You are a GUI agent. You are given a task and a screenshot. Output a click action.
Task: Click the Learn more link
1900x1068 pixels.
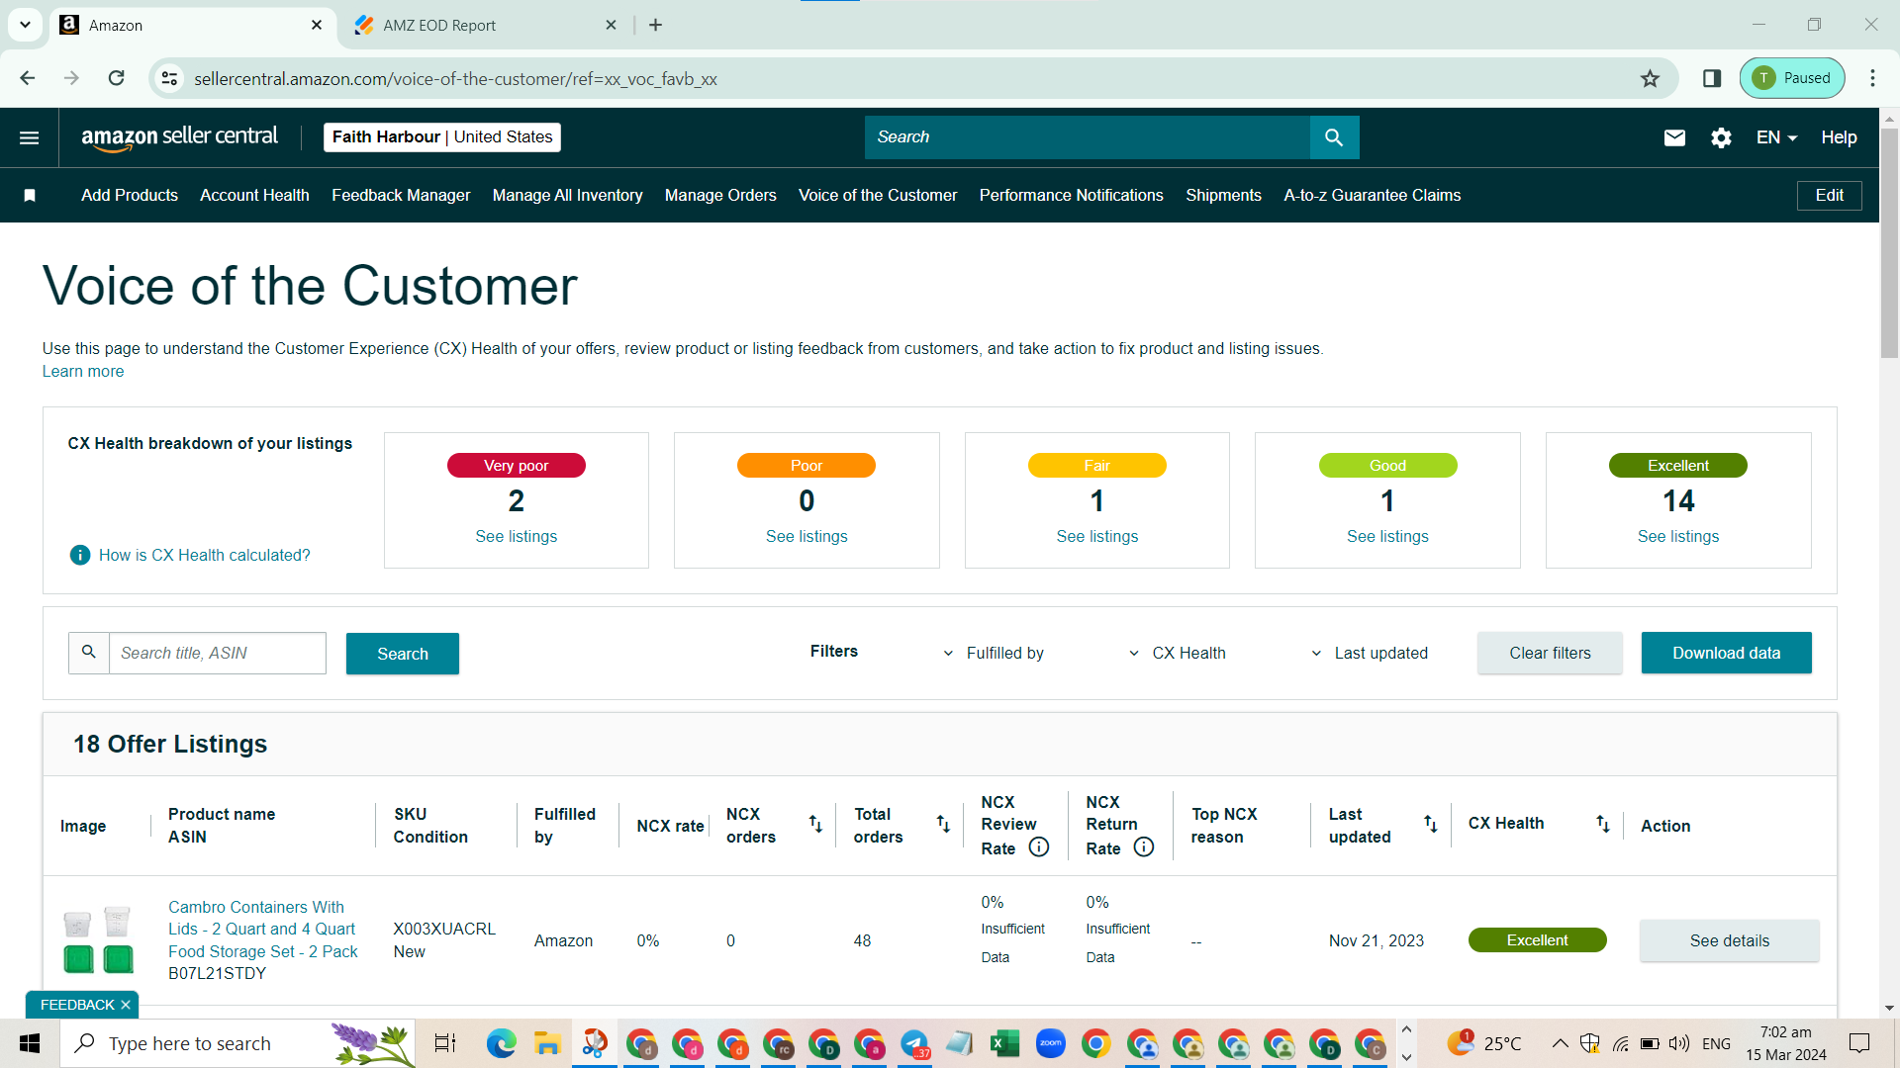tap(83, 372)
